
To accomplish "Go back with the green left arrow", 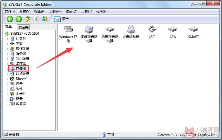I will coord(10,19).
